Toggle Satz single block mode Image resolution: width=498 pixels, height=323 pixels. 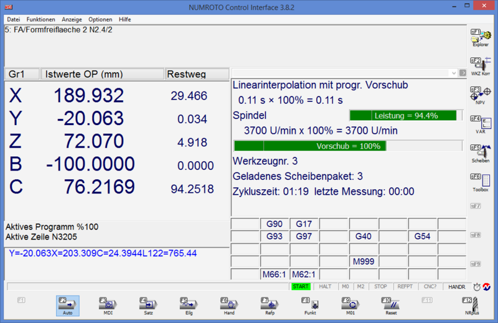click(149, 305)
